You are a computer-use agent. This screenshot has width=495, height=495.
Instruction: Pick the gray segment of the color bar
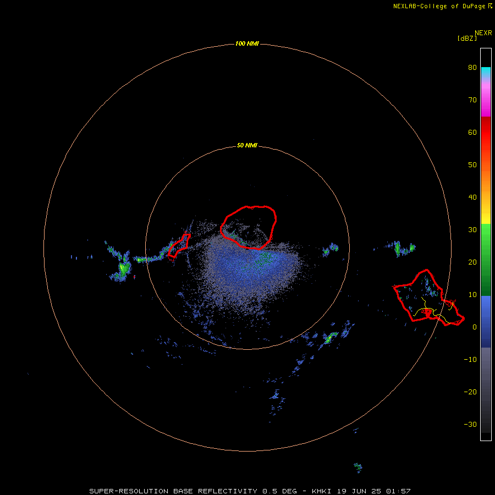pos(486,390)
